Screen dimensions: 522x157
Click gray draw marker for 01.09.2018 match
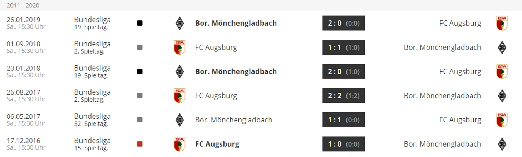(x=139, y=47)
